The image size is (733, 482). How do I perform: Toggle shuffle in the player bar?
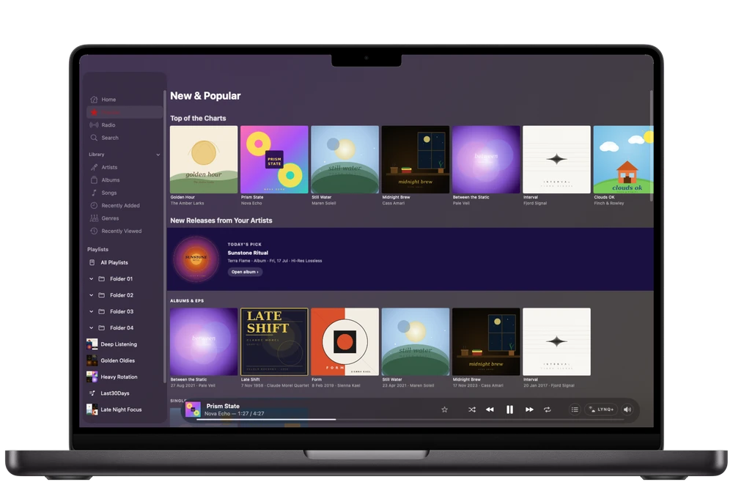(x=471, y=409)
